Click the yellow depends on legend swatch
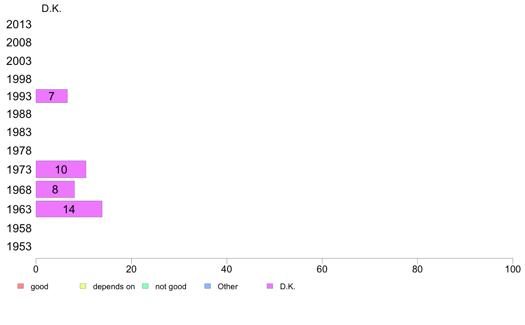Image resolution: width=525 pixels, height=325 pixels. pos(83,286)
